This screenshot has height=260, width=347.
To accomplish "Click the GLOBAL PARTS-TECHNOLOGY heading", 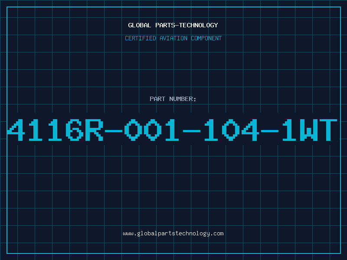I will [173, 25].
